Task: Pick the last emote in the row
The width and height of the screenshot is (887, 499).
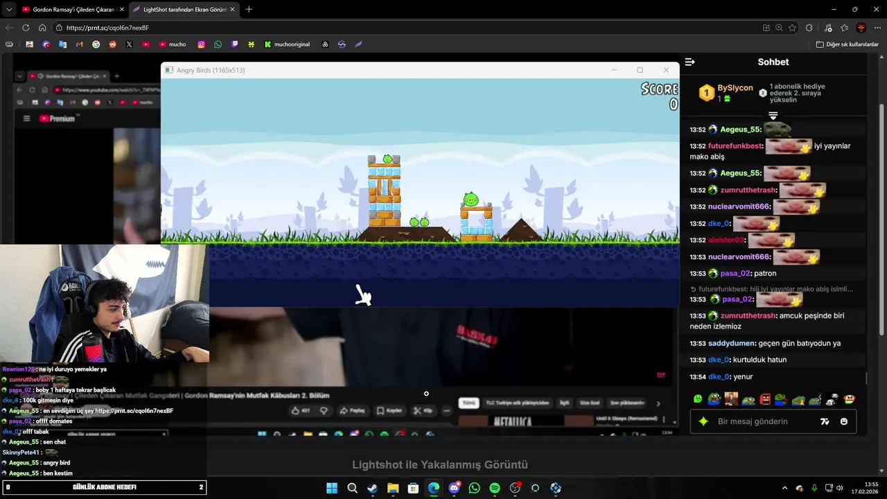Action: click(850, 399)
